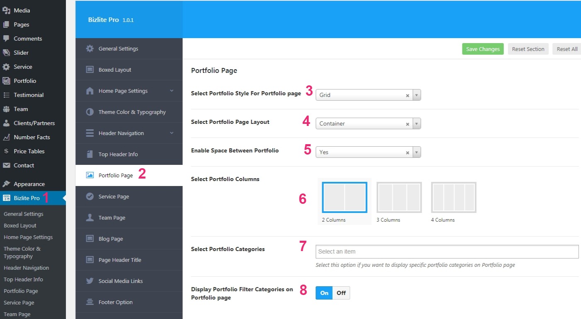Click the Reset Section button

[x=528, y=49]
